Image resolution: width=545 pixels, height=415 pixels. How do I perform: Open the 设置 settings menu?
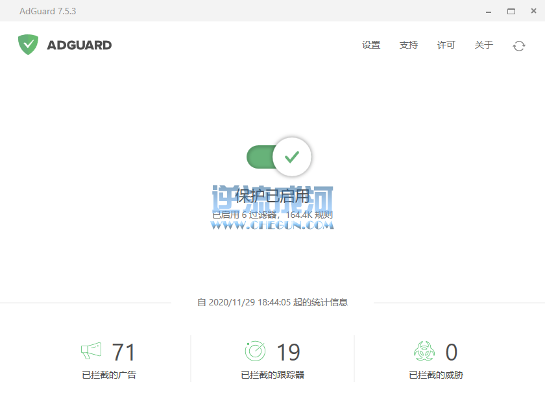[x=371, y=45]
